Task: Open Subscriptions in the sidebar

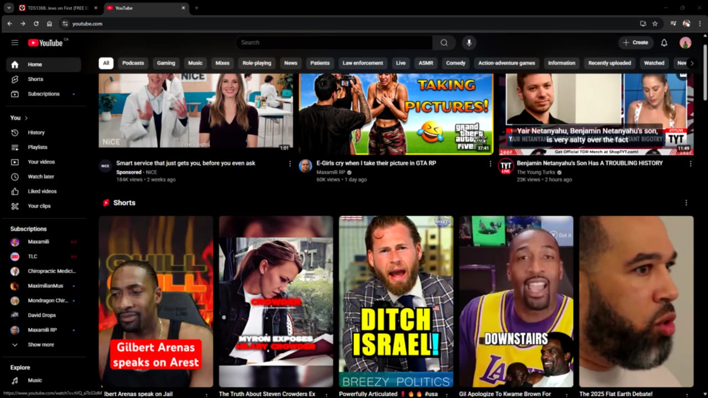Action: (x=44, y=94)
